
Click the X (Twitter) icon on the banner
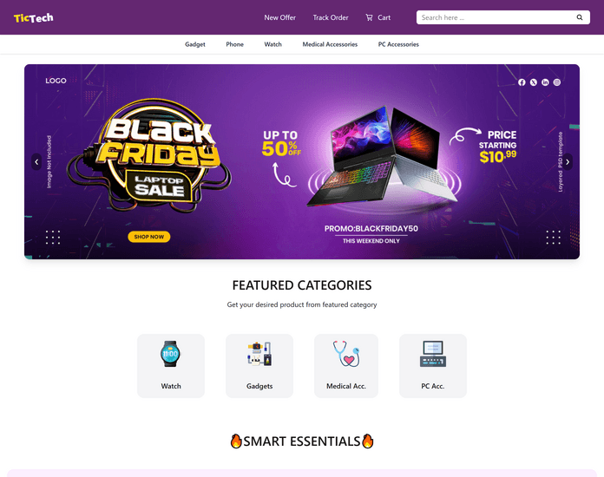click(x=533, y=82)
